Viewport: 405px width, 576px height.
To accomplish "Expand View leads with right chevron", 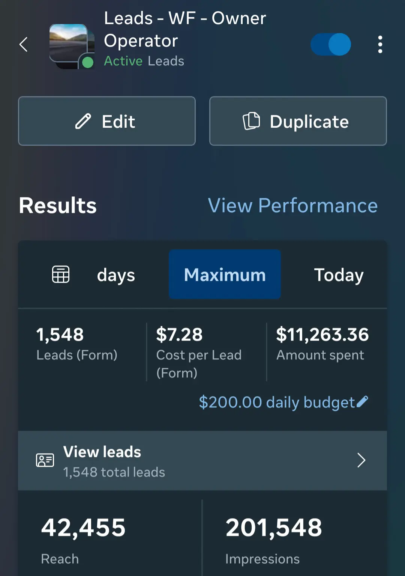I will [361, 460].
